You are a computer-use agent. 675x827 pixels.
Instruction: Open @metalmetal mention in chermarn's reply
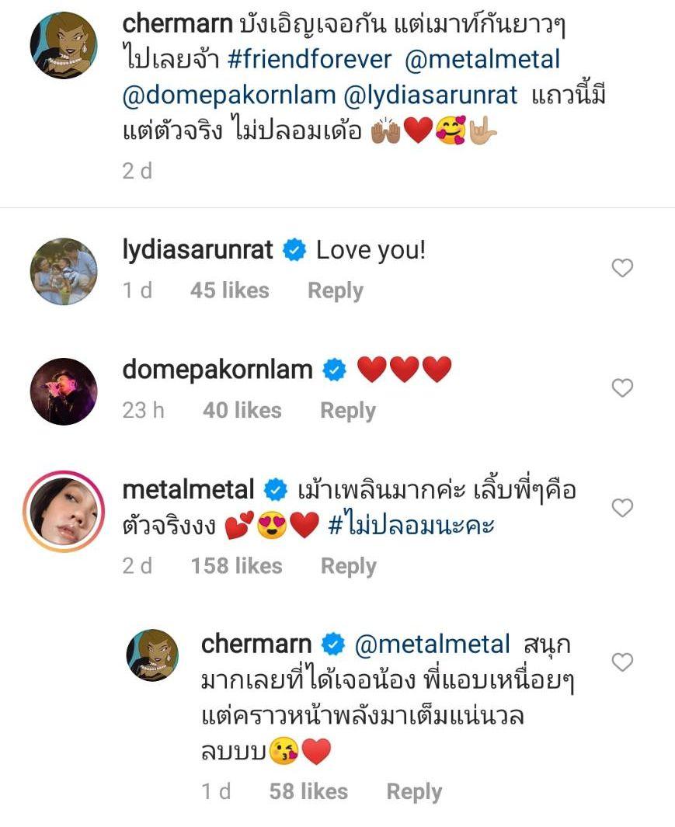(432, 644)
